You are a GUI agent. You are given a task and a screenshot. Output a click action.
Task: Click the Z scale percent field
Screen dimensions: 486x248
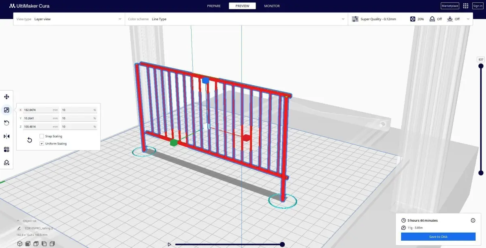pyautogui.click(x=79, y=127)
